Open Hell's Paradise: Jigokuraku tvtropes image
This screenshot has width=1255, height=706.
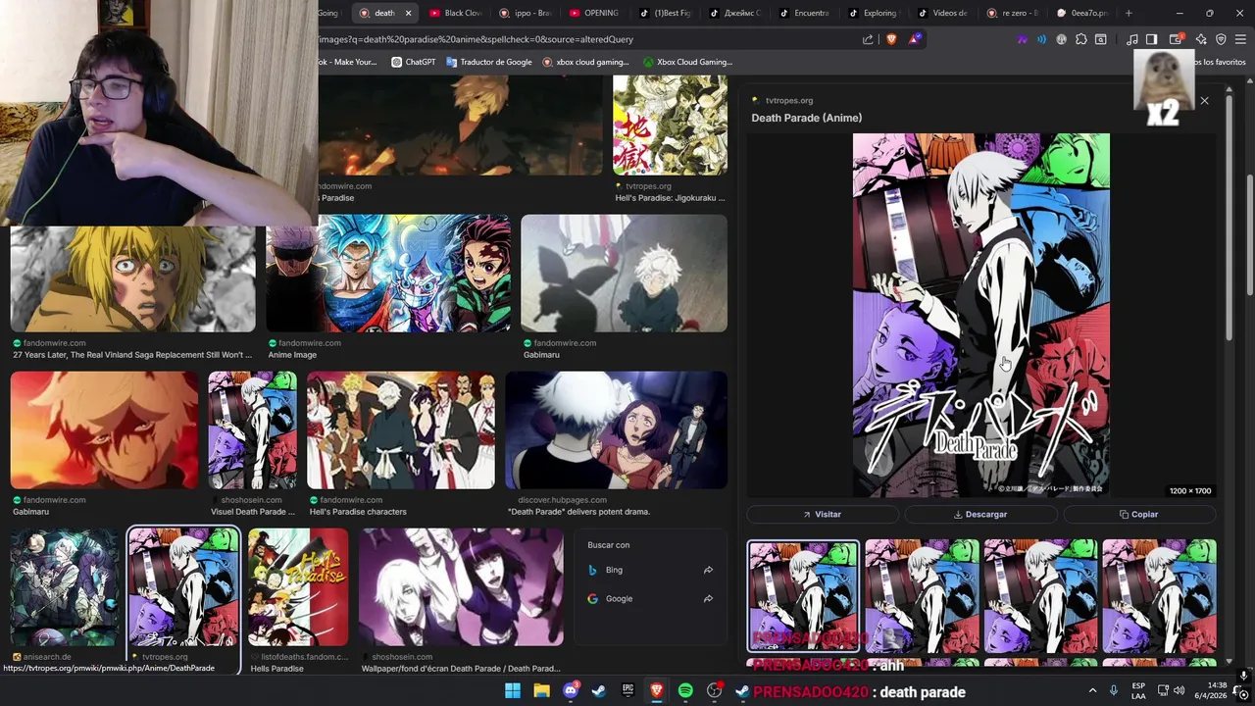coord(670,126)
